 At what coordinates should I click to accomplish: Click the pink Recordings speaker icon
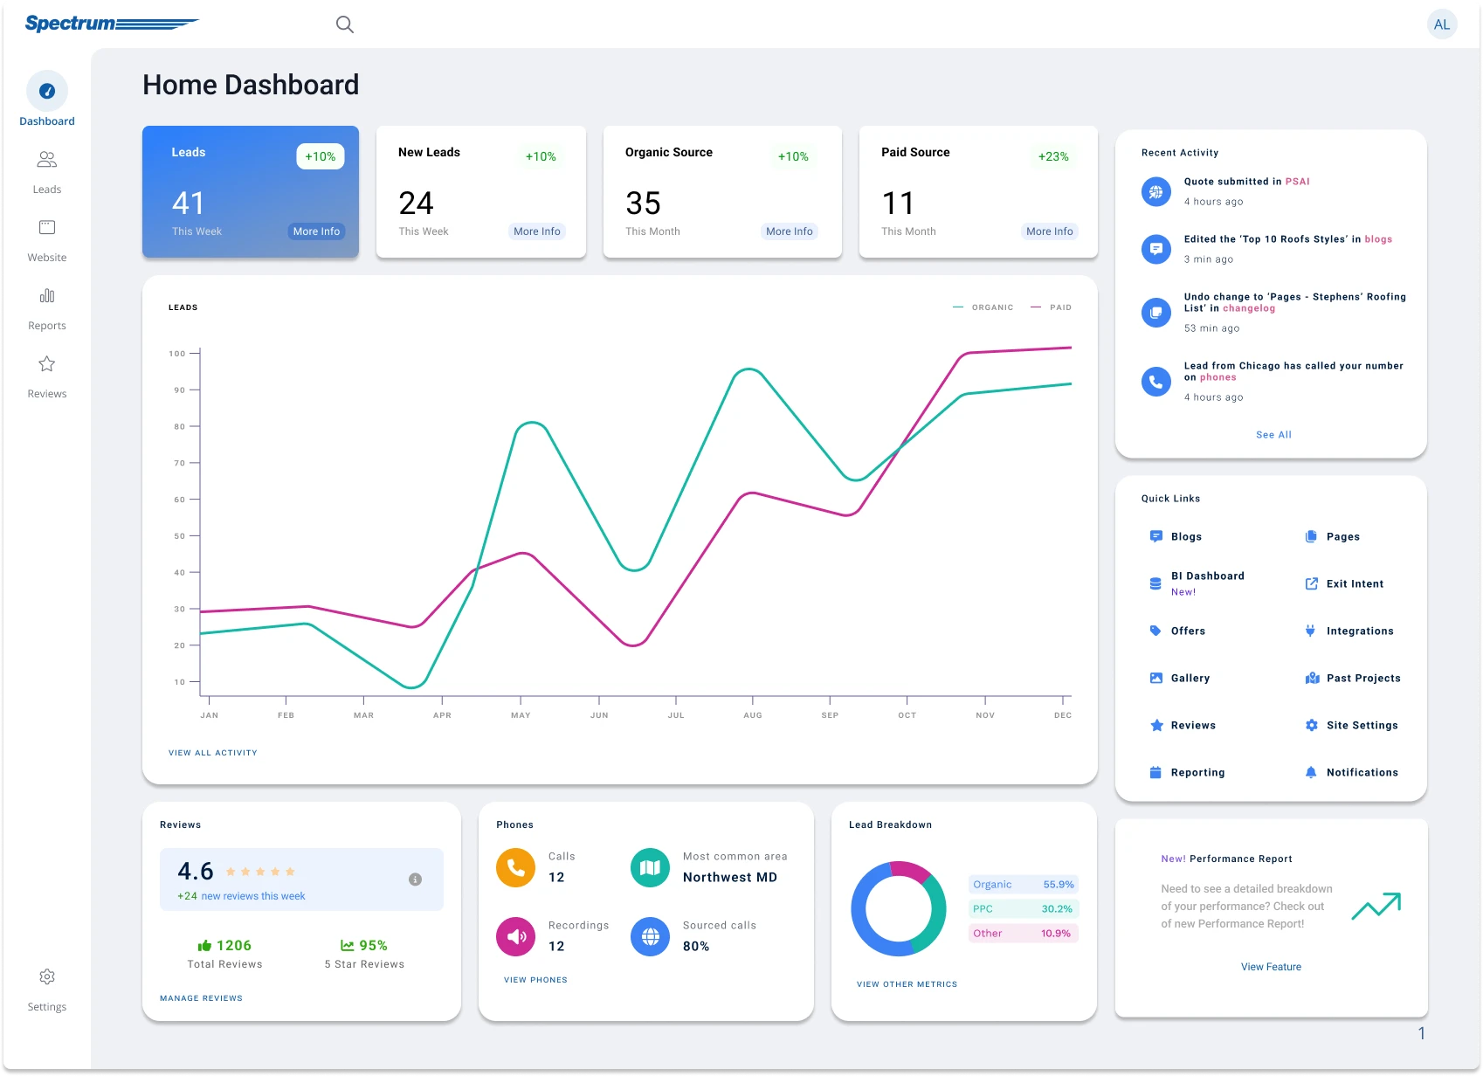point(515,936)
